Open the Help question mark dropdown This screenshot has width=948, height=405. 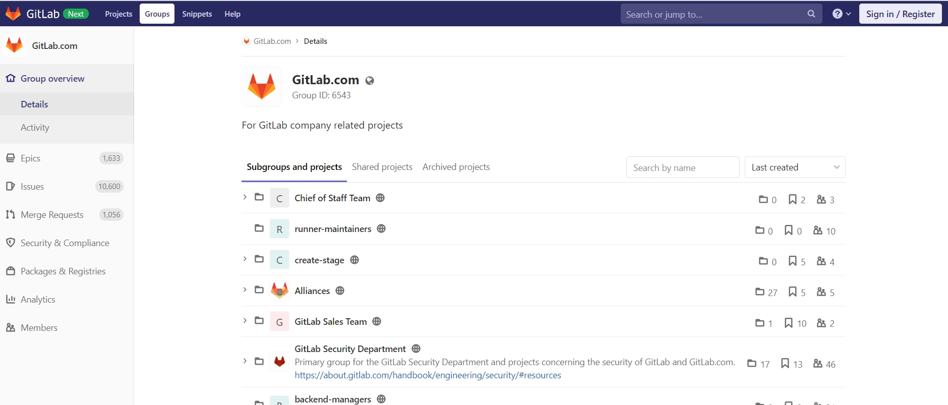click(841, 14)
